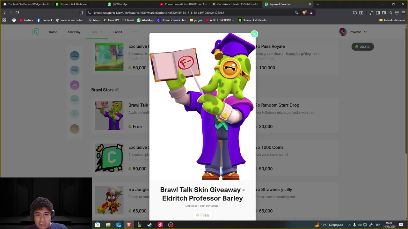Viewport: 408px width, 229px height.
Task: Select the purple third game icon in sidebar
Action: [75, 85]
